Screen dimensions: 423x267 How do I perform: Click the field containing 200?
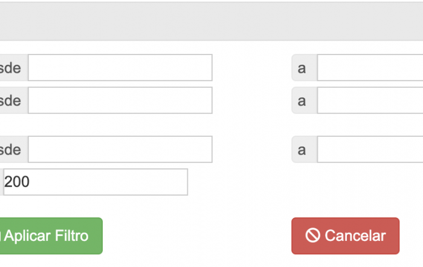pos(95,182)
